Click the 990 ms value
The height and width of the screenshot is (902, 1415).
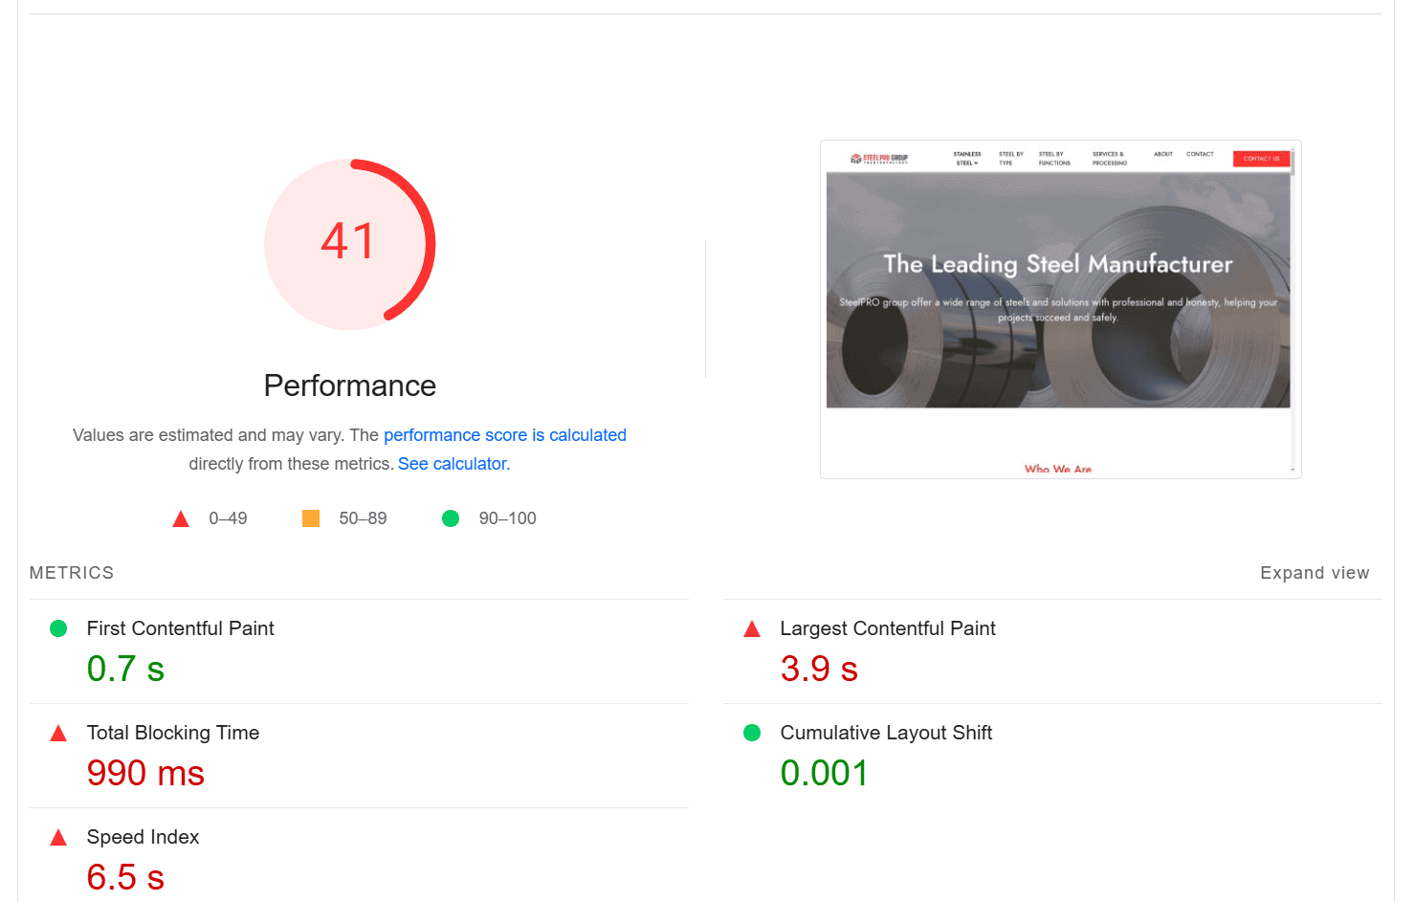145,773
